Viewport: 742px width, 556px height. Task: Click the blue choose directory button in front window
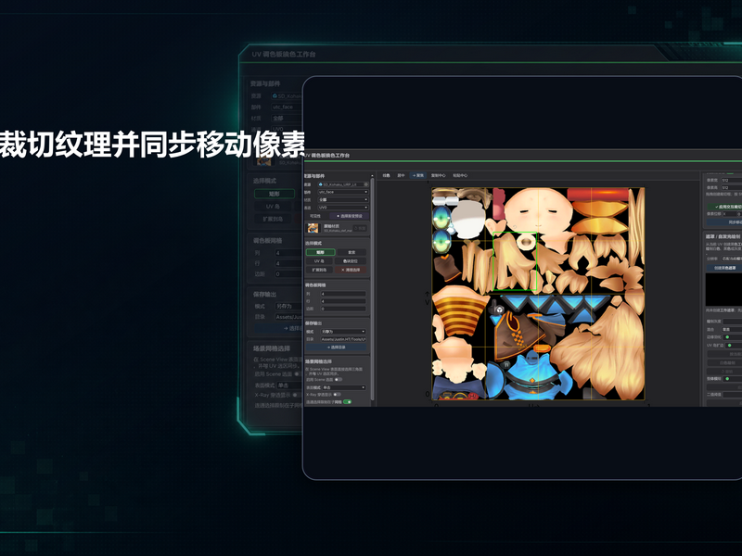pos(336,347)
